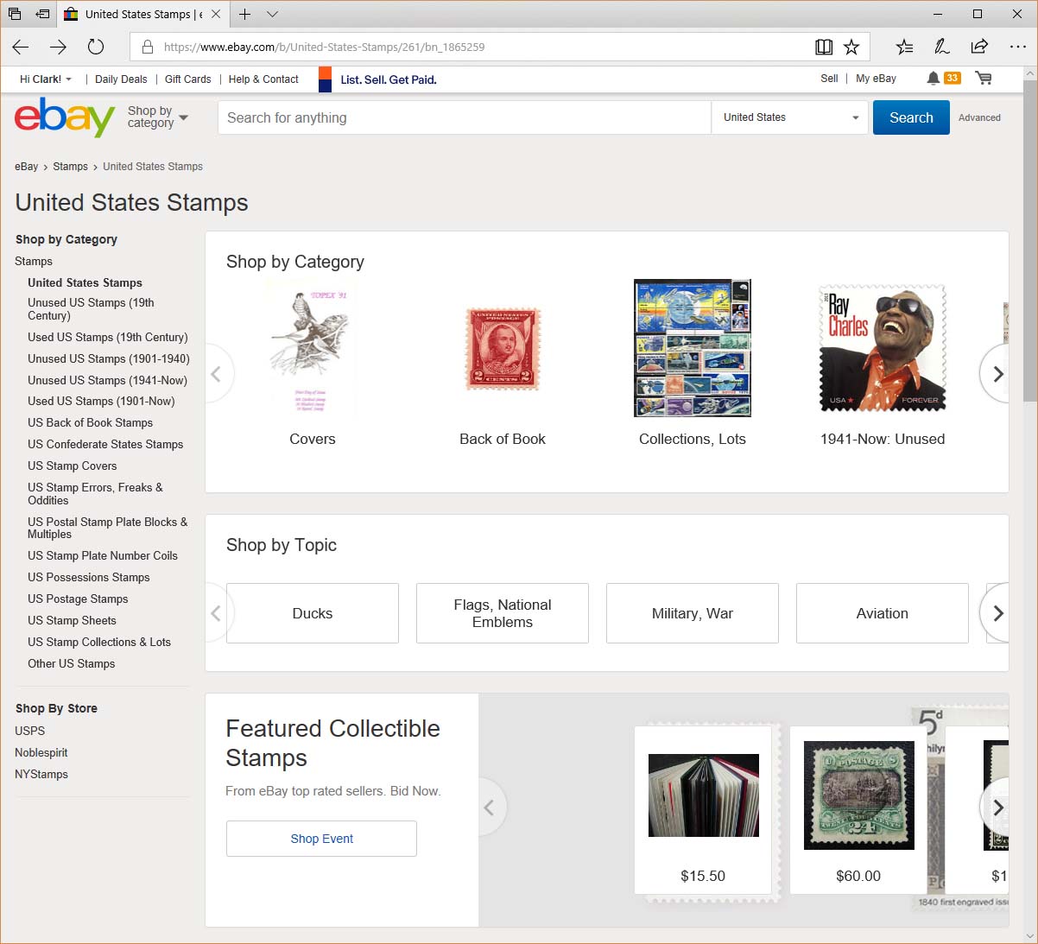The height and width of the screenshot is (944, 1038).
Task: Open the Noblespirit store
Action: click(x=41, y=752)
